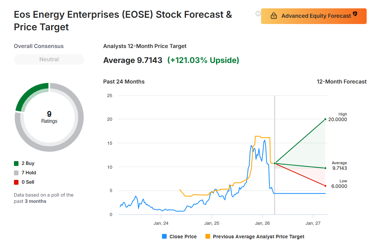The height and width of the screenshot is (247, 375).
Task: Click the 9 Ratings center of the donut
Action: [x=49, y=117]
